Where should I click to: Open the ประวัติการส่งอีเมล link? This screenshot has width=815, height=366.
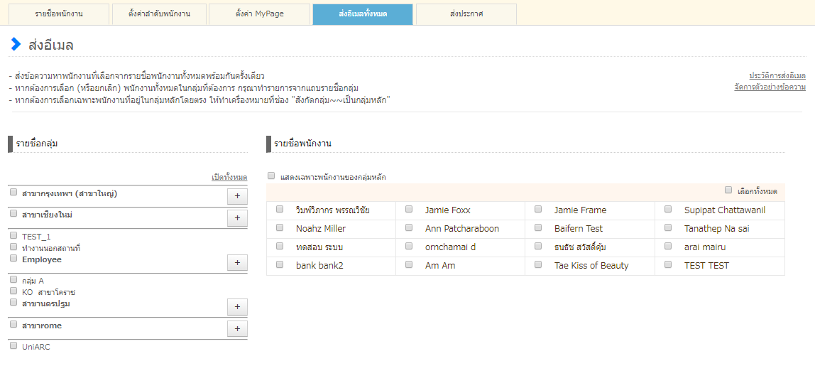777,75
